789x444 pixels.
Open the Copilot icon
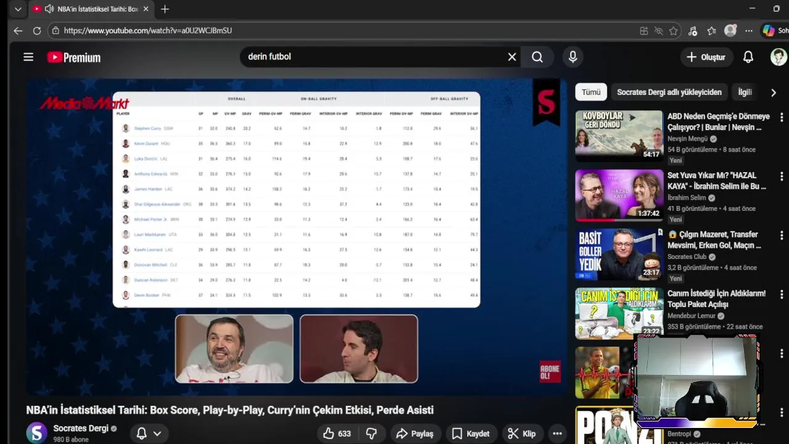[769, 31]
